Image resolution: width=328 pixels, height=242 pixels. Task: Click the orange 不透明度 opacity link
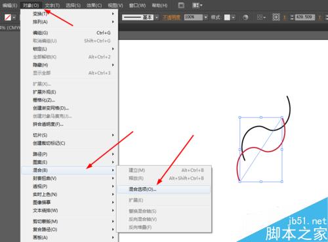[x=171, y=17]
